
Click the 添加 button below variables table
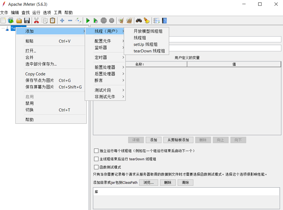point(154,140)
